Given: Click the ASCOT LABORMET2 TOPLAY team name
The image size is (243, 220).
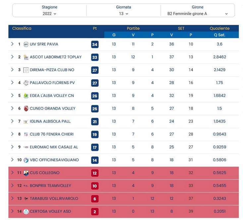Looking at the screenshot, I should coord(56,57).
